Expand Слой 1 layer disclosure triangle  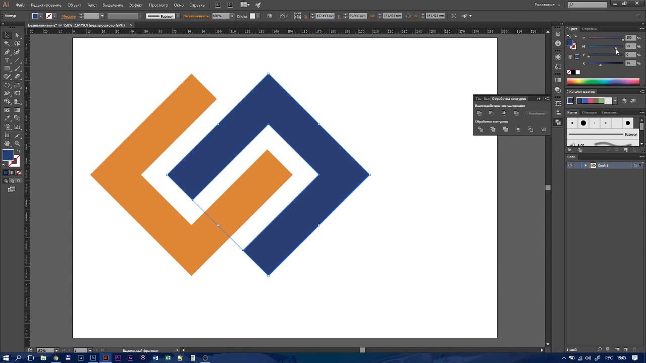click(x=585, y=165)
